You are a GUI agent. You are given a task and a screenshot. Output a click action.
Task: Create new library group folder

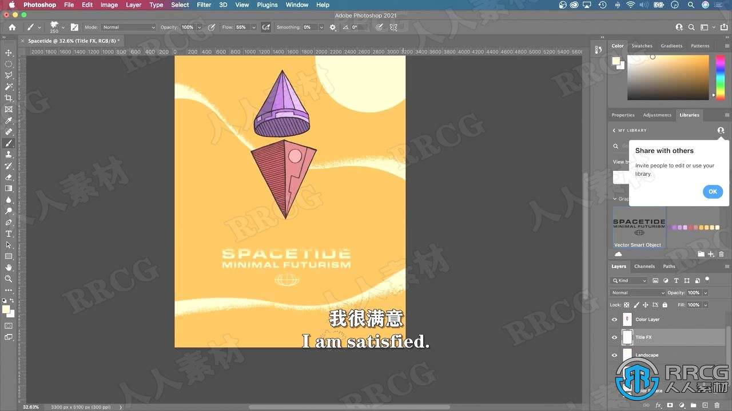click(701, 254)
